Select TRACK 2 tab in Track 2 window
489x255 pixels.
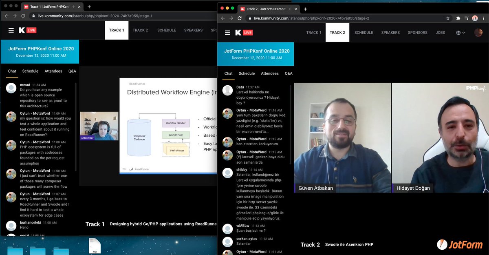(x=337, y=33)
